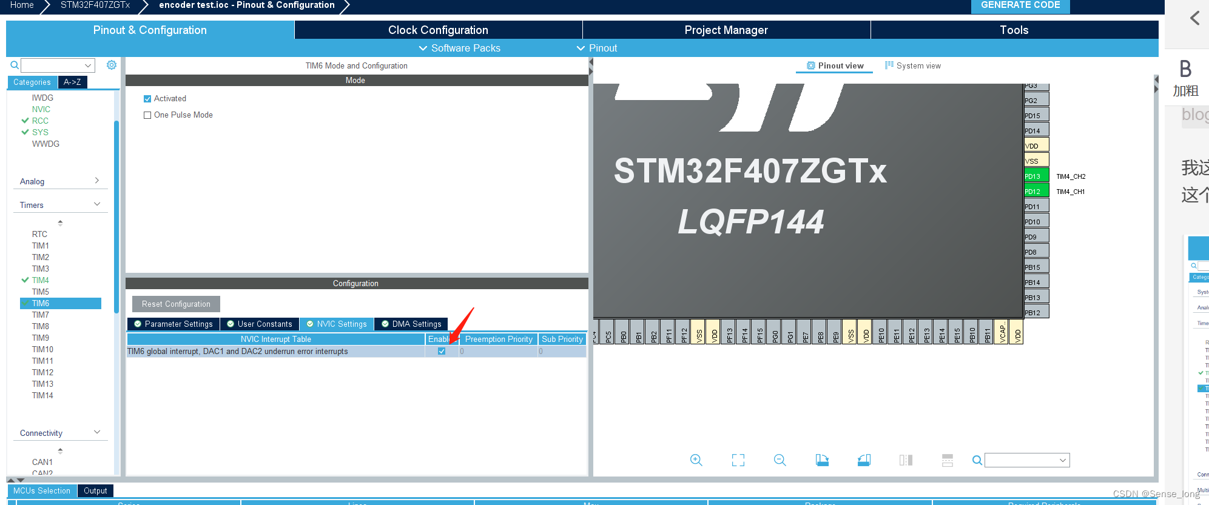1209x505 pixels.
Task: Open the MCUs Selection tab
Action: [42, 490]
